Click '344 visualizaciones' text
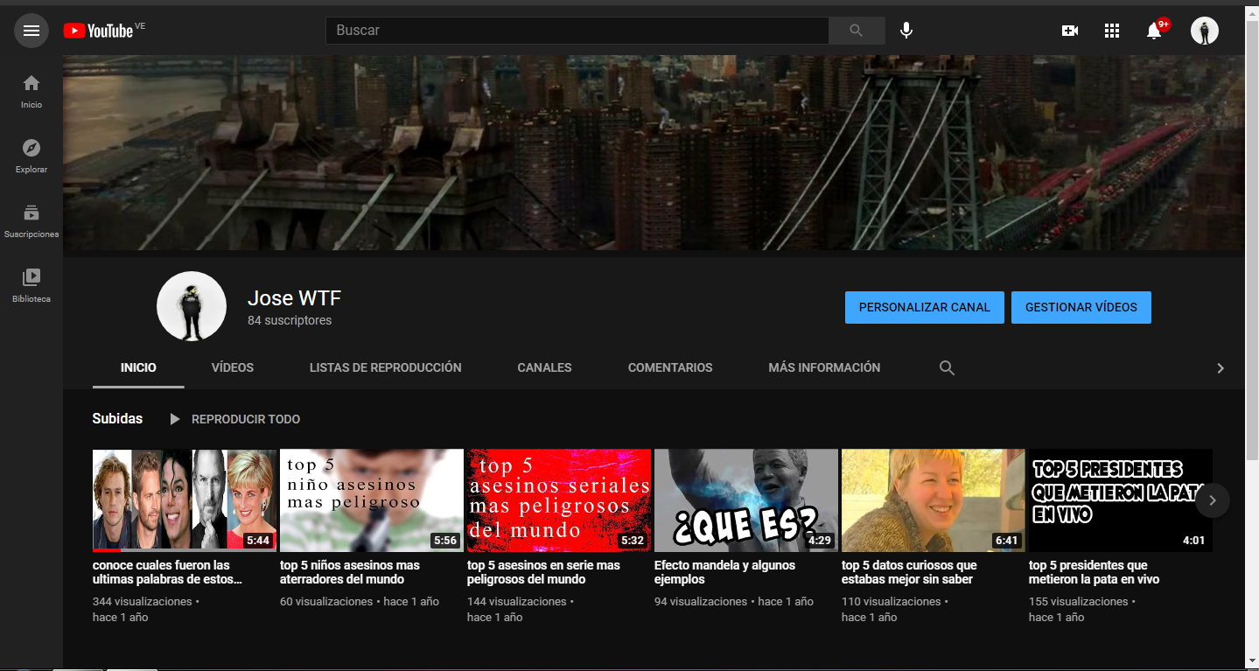 [x=143, y=602]
